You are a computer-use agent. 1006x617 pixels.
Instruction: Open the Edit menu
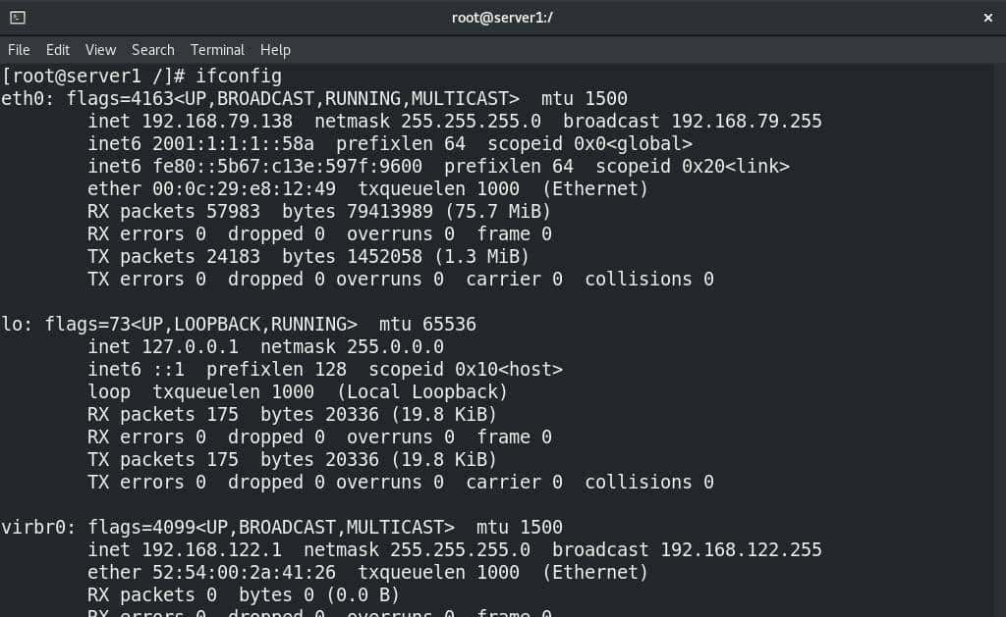coord(57,50)
